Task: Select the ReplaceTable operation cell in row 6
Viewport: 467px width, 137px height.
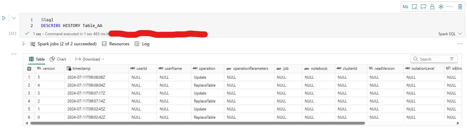Action: (x=208, y=117)
